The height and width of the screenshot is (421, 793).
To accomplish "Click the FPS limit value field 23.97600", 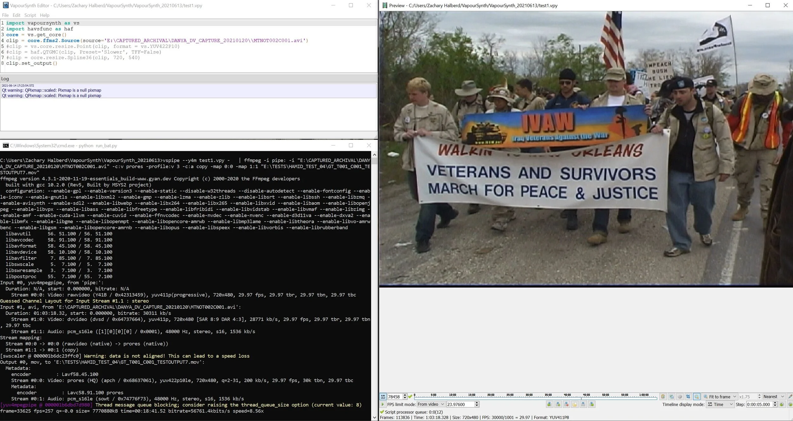I will pyautogui.click(x=460, y=405).
